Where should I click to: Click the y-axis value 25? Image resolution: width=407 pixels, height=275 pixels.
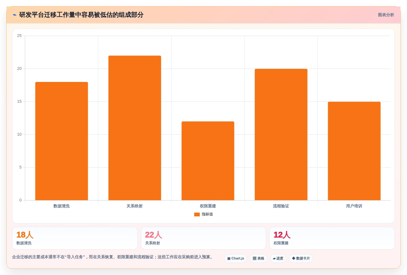click(x=19, y=36)
